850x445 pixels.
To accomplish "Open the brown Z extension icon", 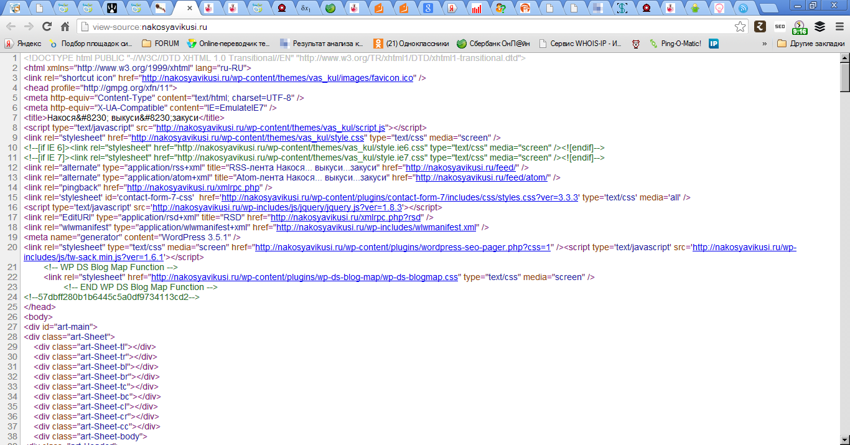I will [x=760, y=27].
